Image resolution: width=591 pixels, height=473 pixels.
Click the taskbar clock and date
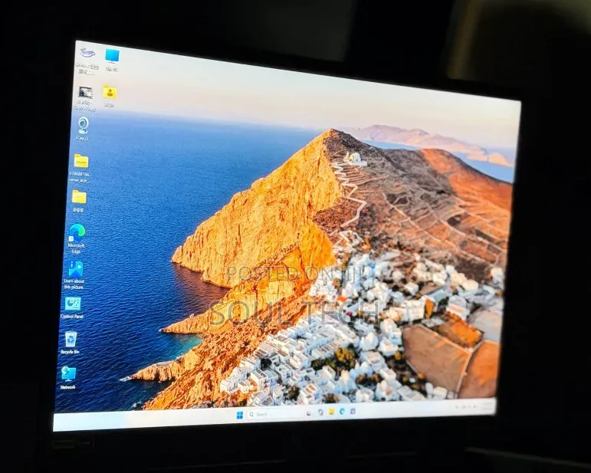click(x=487, y=406)
